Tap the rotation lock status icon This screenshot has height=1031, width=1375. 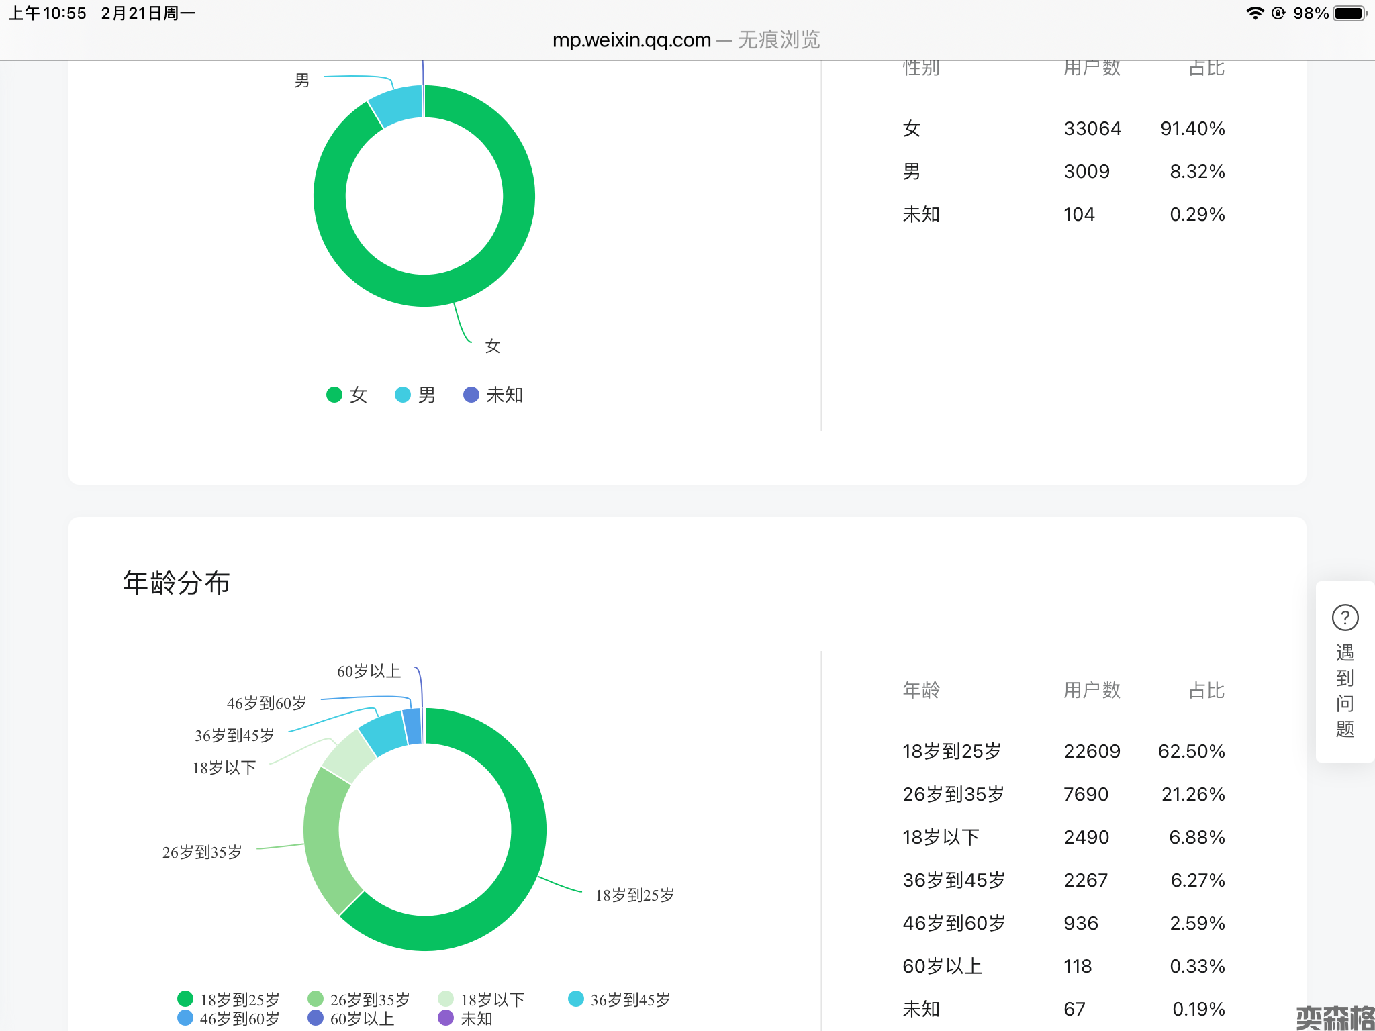[1278, 13]
